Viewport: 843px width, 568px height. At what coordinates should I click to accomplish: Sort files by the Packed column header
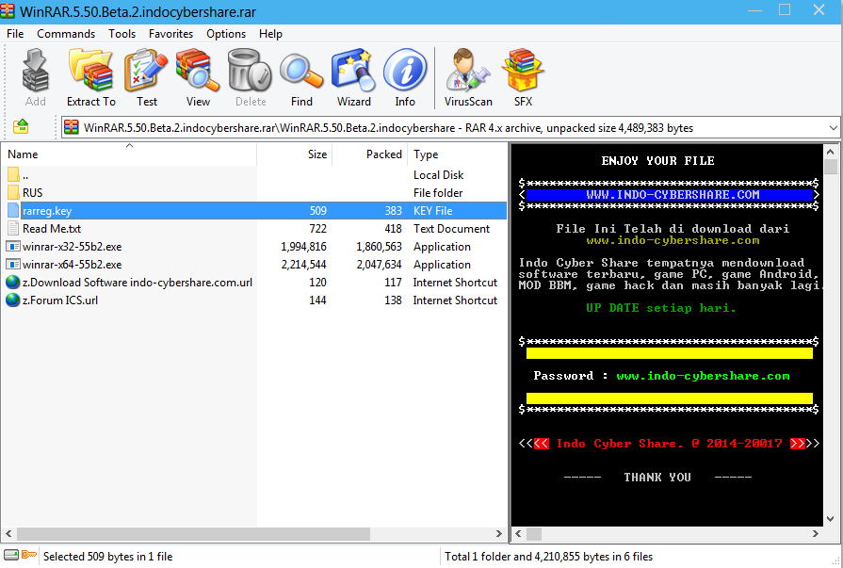370,154
